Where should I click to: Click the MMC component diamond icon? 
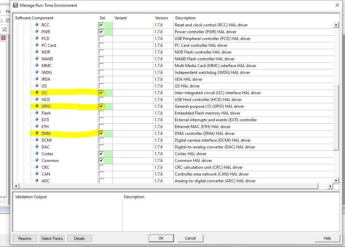click(37, 65)
